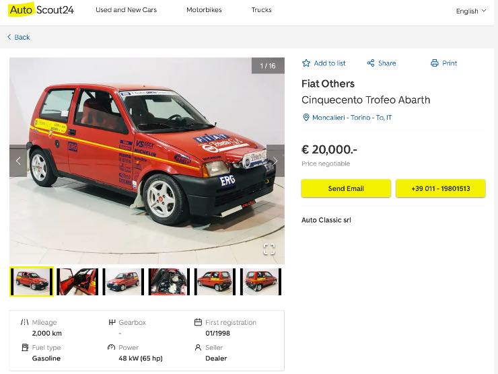Go back using the Back chevron link
Image resolution: width=498 pixels, height=374 pixels.
pyautogui.click(x=19, y=37)
